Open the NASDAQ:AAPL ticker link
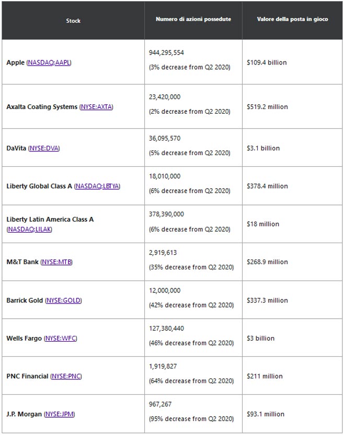This screenshot has width=345, height=435. pos(49,62)
